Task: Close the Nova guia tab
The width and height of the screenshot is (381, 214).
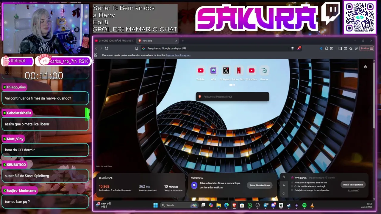Action: pos(176,41)
